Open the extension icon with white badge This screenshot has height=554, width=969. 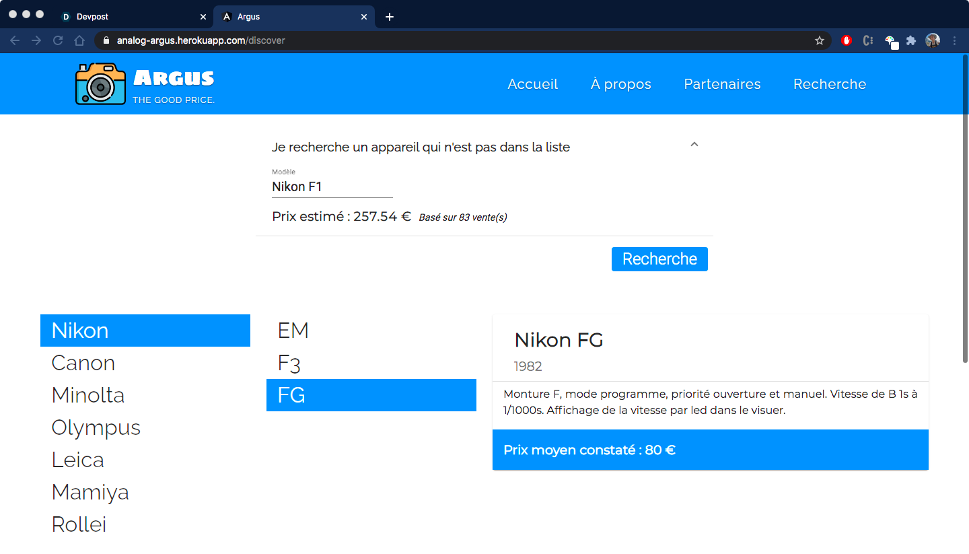tap(891, 41)
